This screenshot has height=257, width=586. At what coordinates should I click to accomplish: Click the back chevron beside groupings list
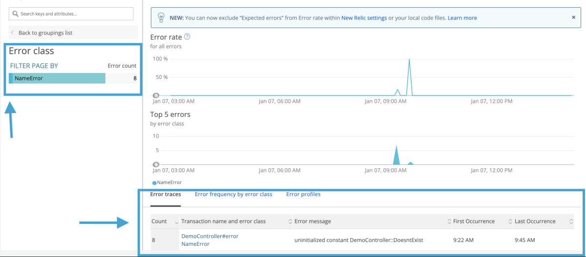click(12, 33)
